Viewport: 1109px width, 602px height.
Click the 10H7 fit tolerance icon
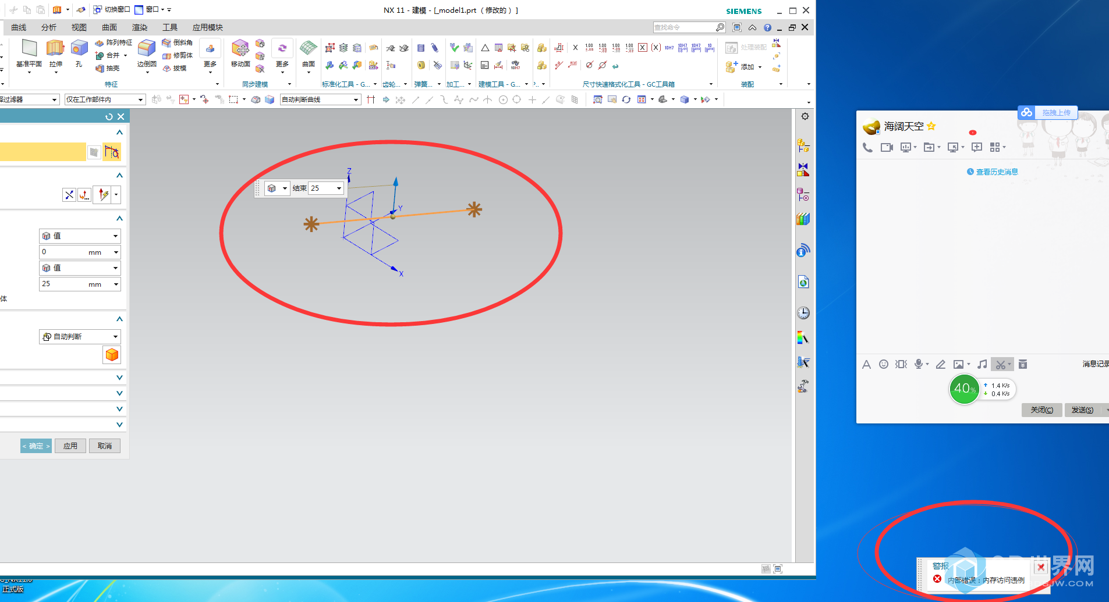tap(669, 48)
